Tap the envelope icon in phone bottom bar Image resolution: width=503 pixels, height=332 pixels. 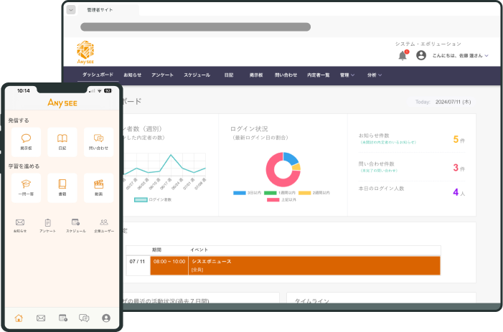41,318
